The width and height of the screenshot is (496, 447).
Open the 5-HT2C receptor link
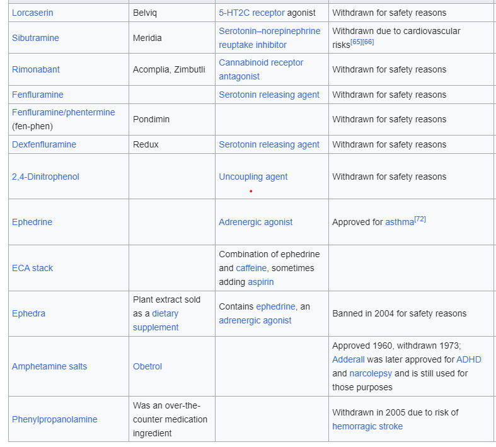(x=251, y=13)
